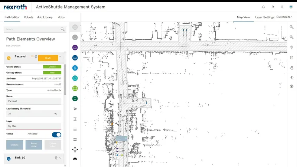Zoom out of the map
This screenshot has width=297, height=167.
coord(292,37)
